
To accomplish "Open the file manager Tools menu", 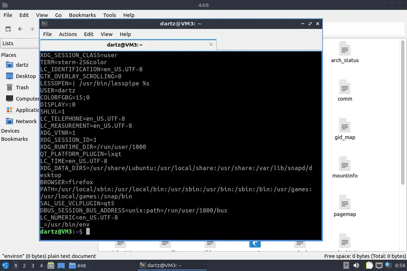I will [x=110, y=15].
